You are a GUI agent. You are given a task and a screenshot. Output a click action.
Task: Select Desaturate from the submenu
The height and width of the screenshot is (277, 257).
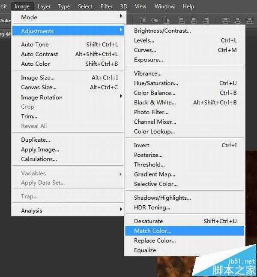point(148,222)
